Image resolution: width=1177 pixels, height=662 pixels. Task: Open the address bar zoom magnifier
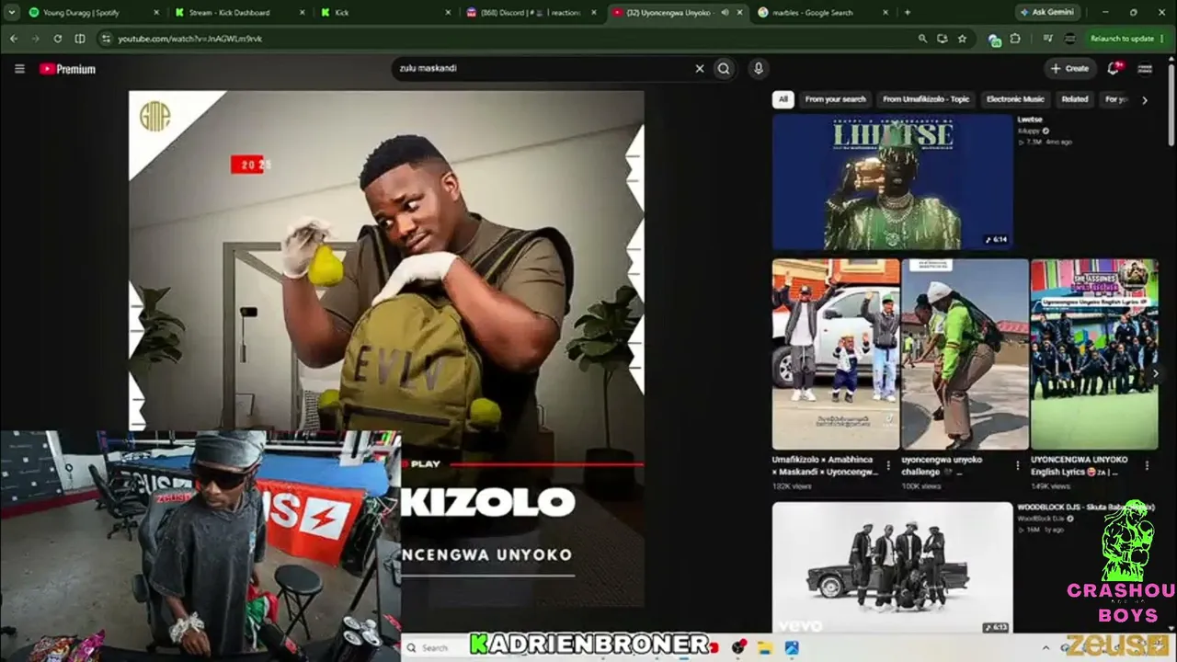pos(922,39)
